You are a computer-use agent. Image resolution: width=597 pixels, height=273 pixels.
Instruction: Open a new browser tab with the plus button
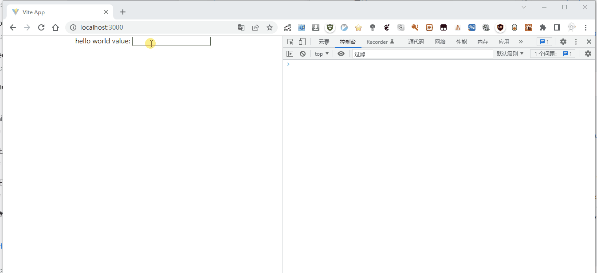(123, 12)
